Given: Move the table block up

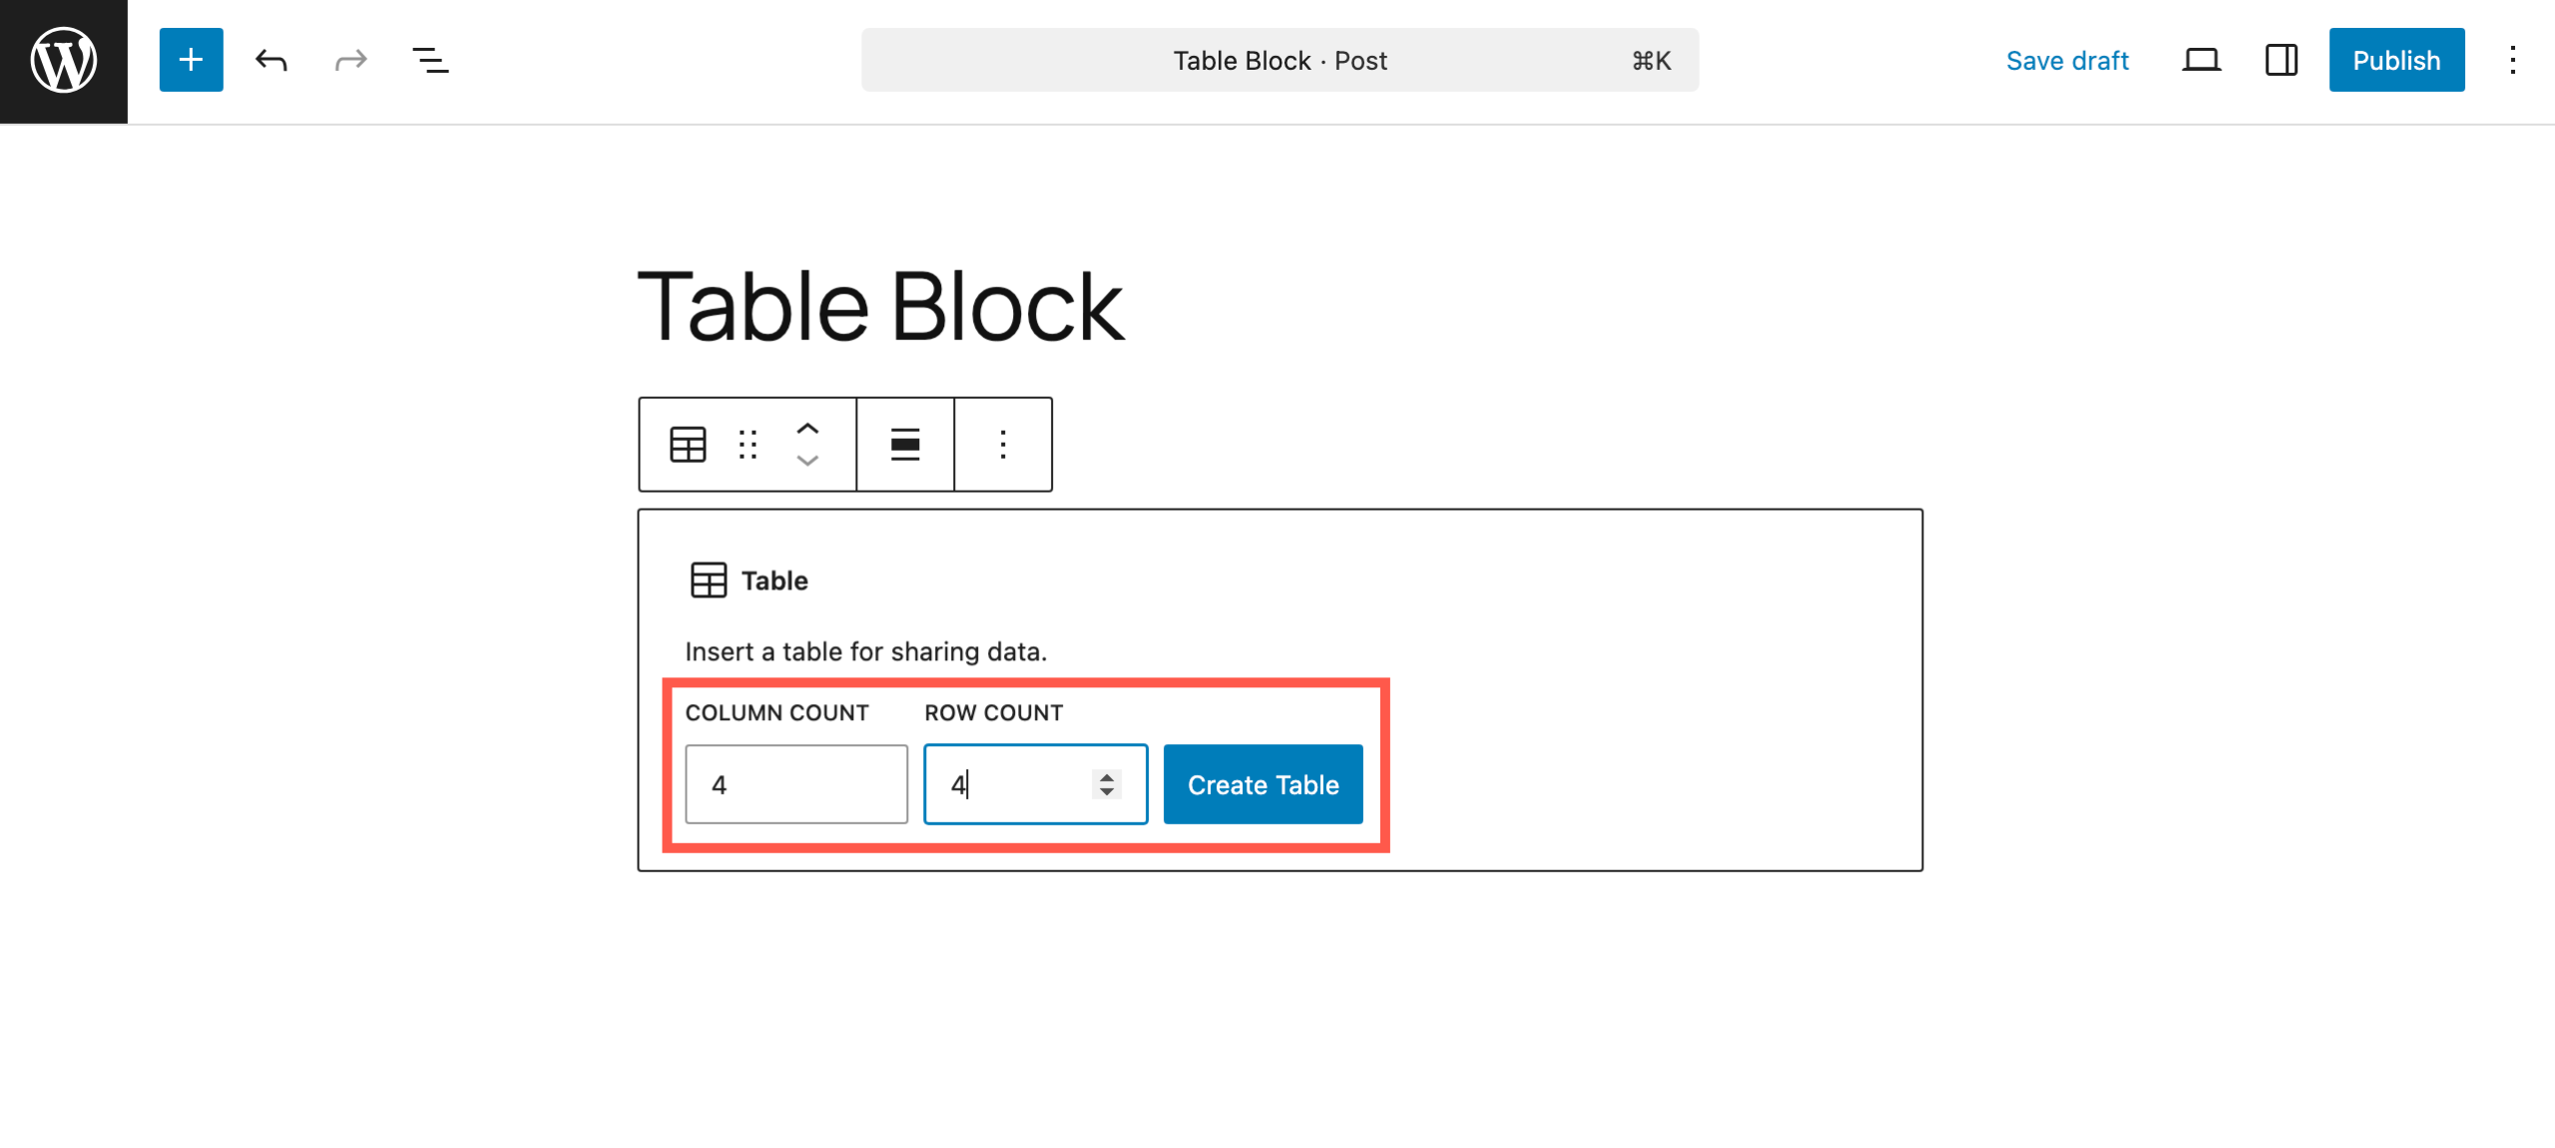Looking at the screenshot, I should (x=807, y=429).
